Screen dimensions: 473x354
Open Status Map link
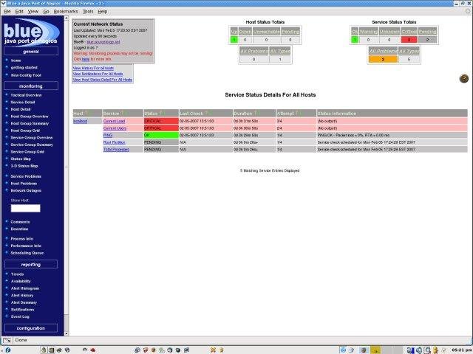pos(21,159)
